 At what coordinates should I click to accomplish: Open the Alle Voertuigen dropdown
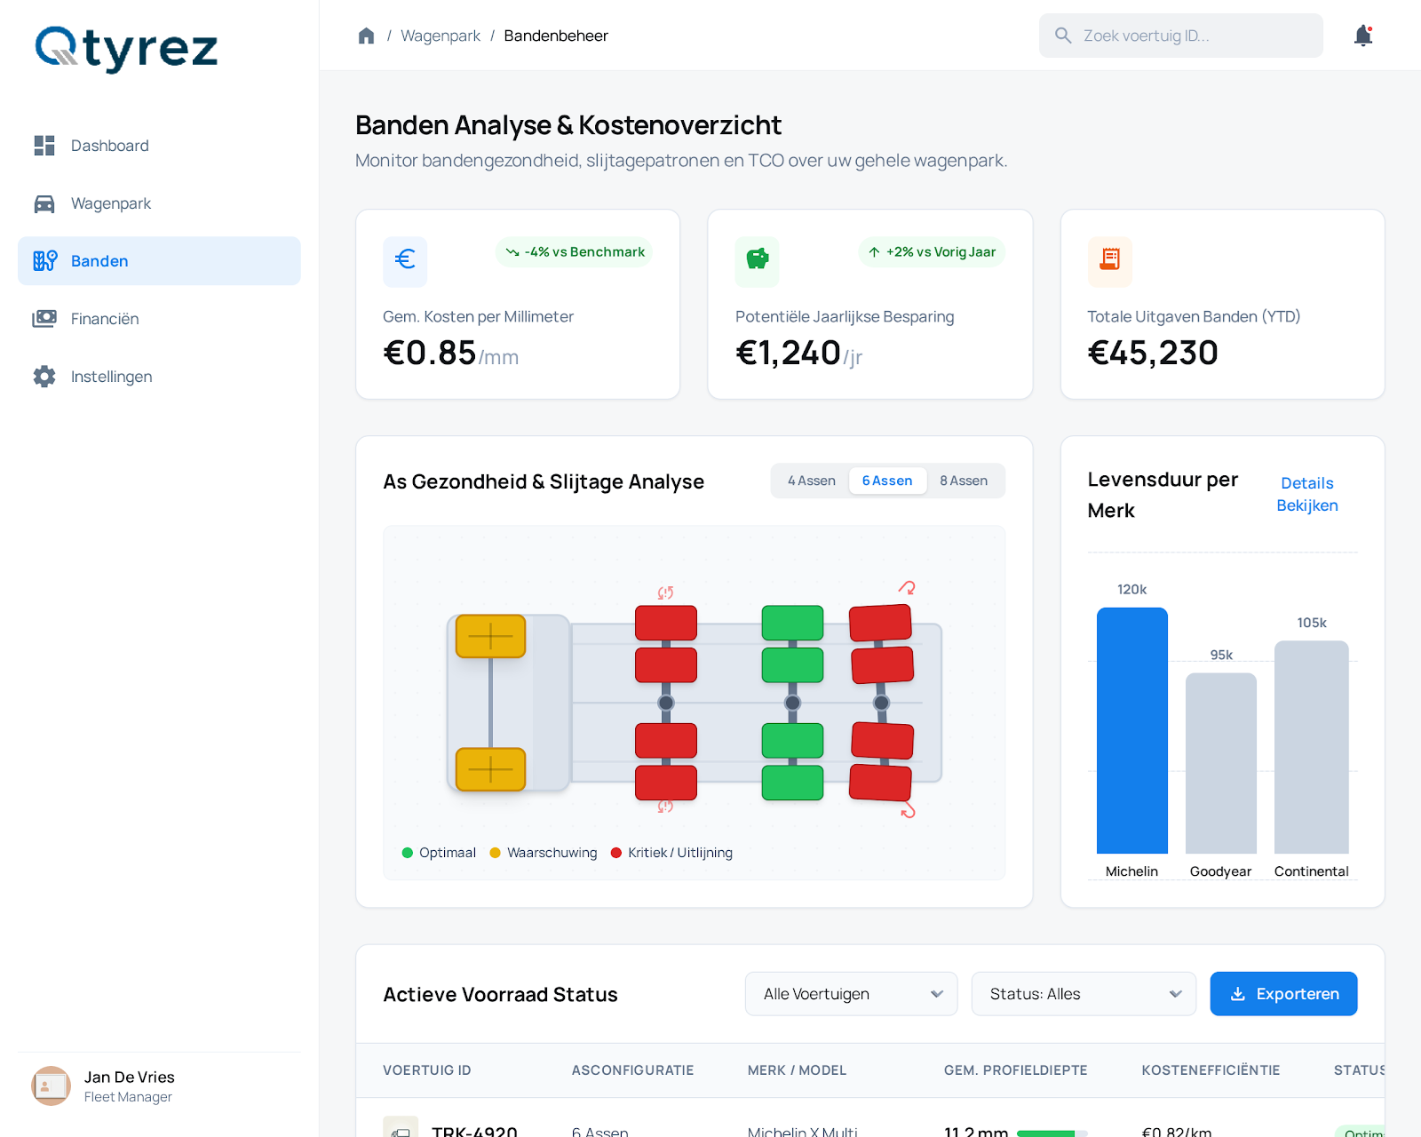850,993
